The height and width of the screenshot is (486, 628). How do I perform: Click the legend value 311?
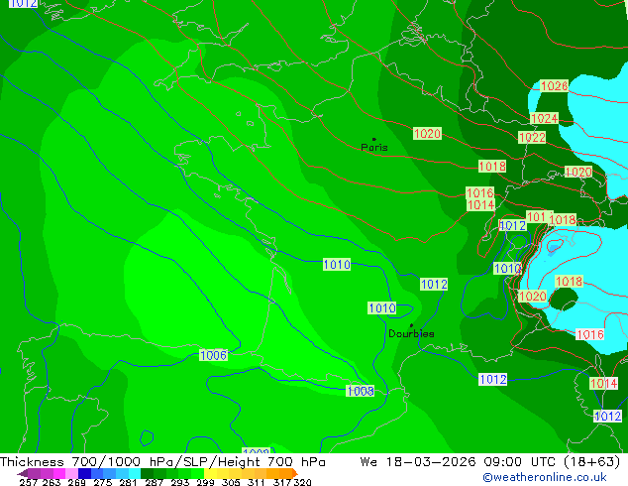coord(257,482)
